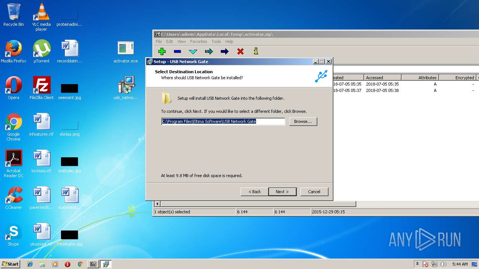Click the Test checkmark icon in 7-Zip toolbar
This screenshot has height=269, width=479.
coord(193,52)
